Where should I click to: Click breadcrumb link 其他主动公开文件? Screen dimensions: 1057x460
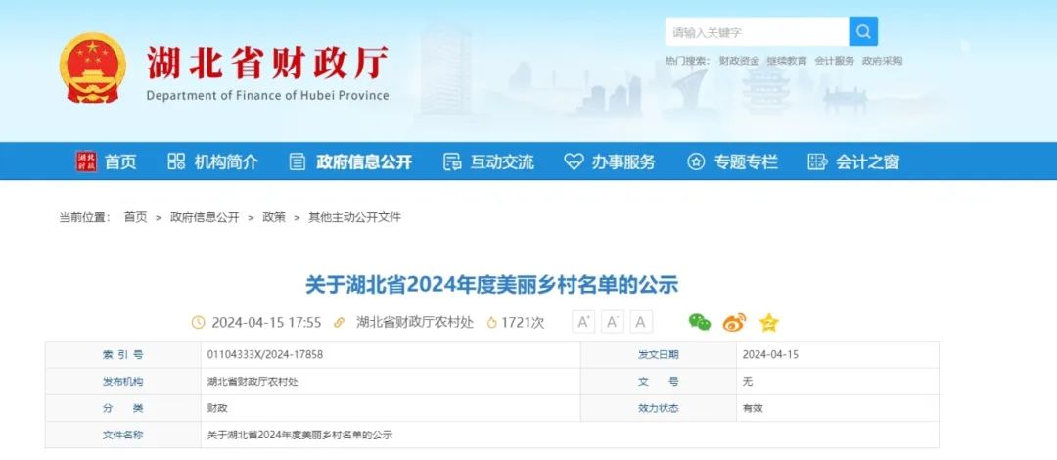pyautogui.click(x=354, y=217)
